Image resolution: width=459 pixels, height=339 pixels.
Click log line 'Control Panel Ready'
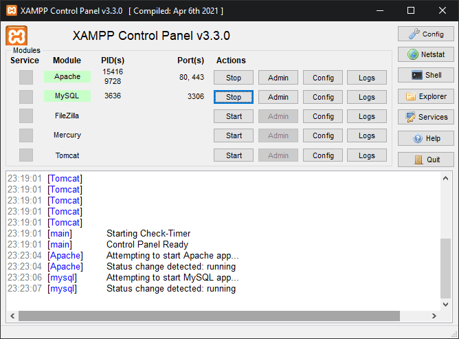coord(147,244)
